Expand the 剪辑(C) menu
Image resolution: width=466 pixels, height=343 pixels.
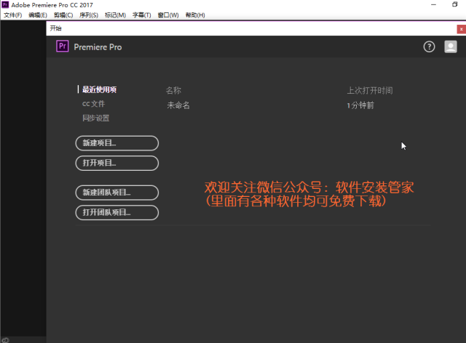click(x=63, y=15)
